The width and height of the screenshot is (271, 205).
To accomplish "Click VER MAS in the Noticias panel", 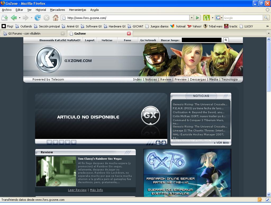I will pos(222,143).
